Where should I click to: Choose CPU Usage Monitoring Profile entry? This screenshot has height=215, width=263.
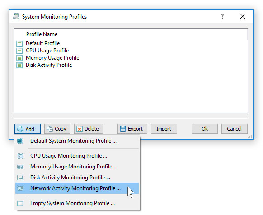77,156
